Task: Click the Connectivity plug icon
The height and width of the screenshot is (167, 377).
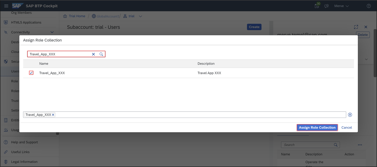Action: (6, 32)
